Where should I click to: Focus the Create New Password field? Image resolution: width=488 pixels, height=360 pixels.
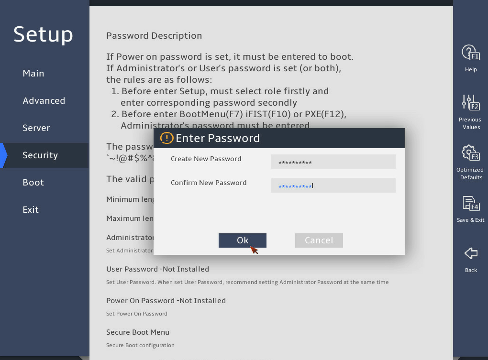(333, 162)
